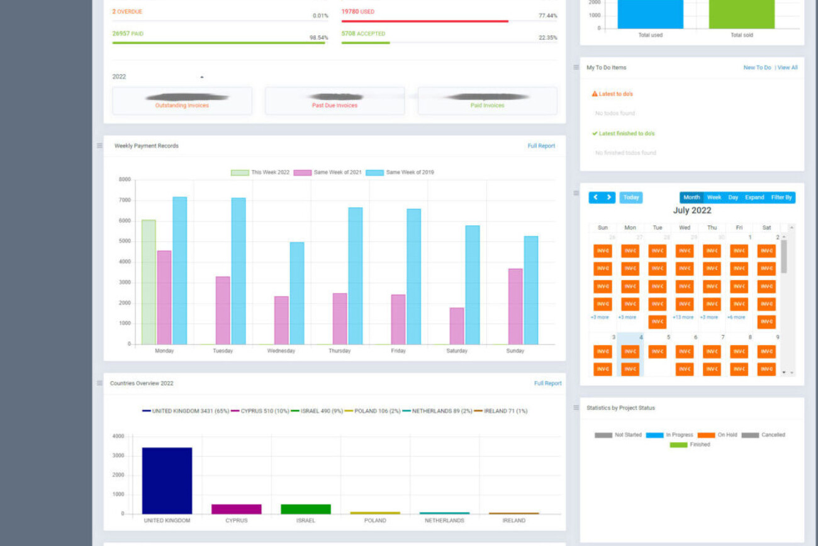Go to previous month in calendar
Screen dimensions: 818x546
[595, 198]
